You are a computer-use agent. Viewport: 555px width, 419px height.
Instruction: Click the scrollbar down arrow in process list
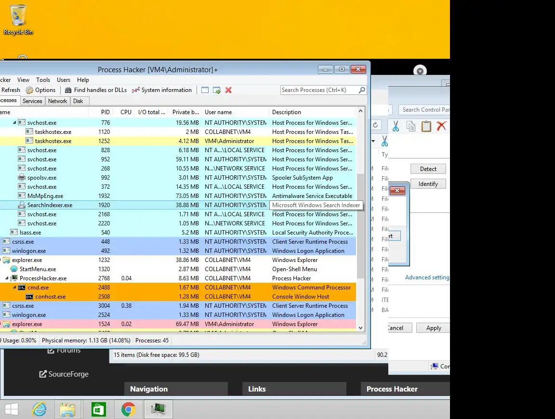[360, 328]
